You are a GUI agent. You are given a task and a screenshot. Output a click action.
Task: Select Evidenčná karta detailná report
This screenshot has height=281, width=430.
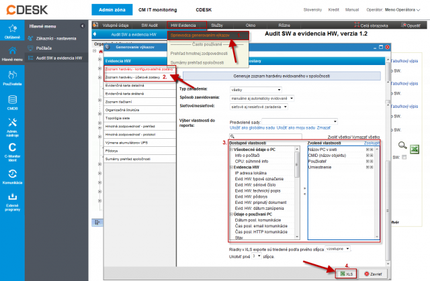point(124,85)
